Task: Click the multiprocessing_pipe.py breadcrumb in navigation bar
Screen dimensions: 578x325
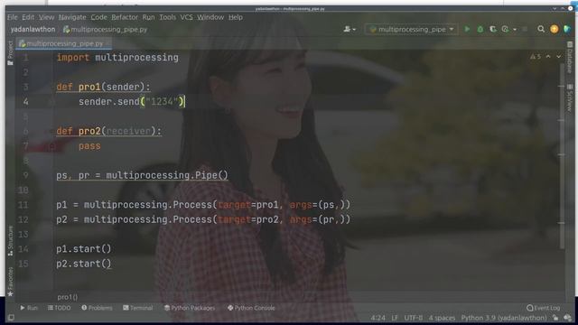Action: pyautogui.click(x=106, y=29)
